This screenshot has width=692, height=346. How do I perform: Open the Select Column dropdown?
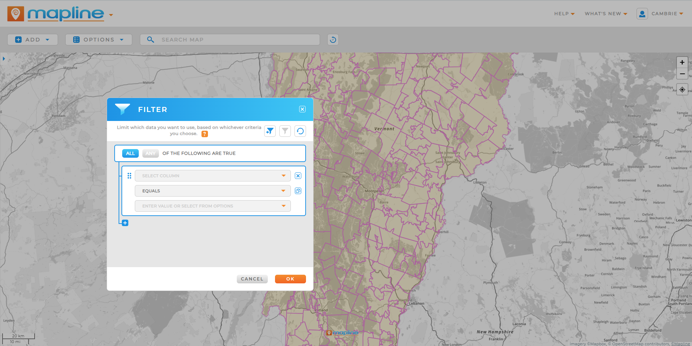pos(213,176)
